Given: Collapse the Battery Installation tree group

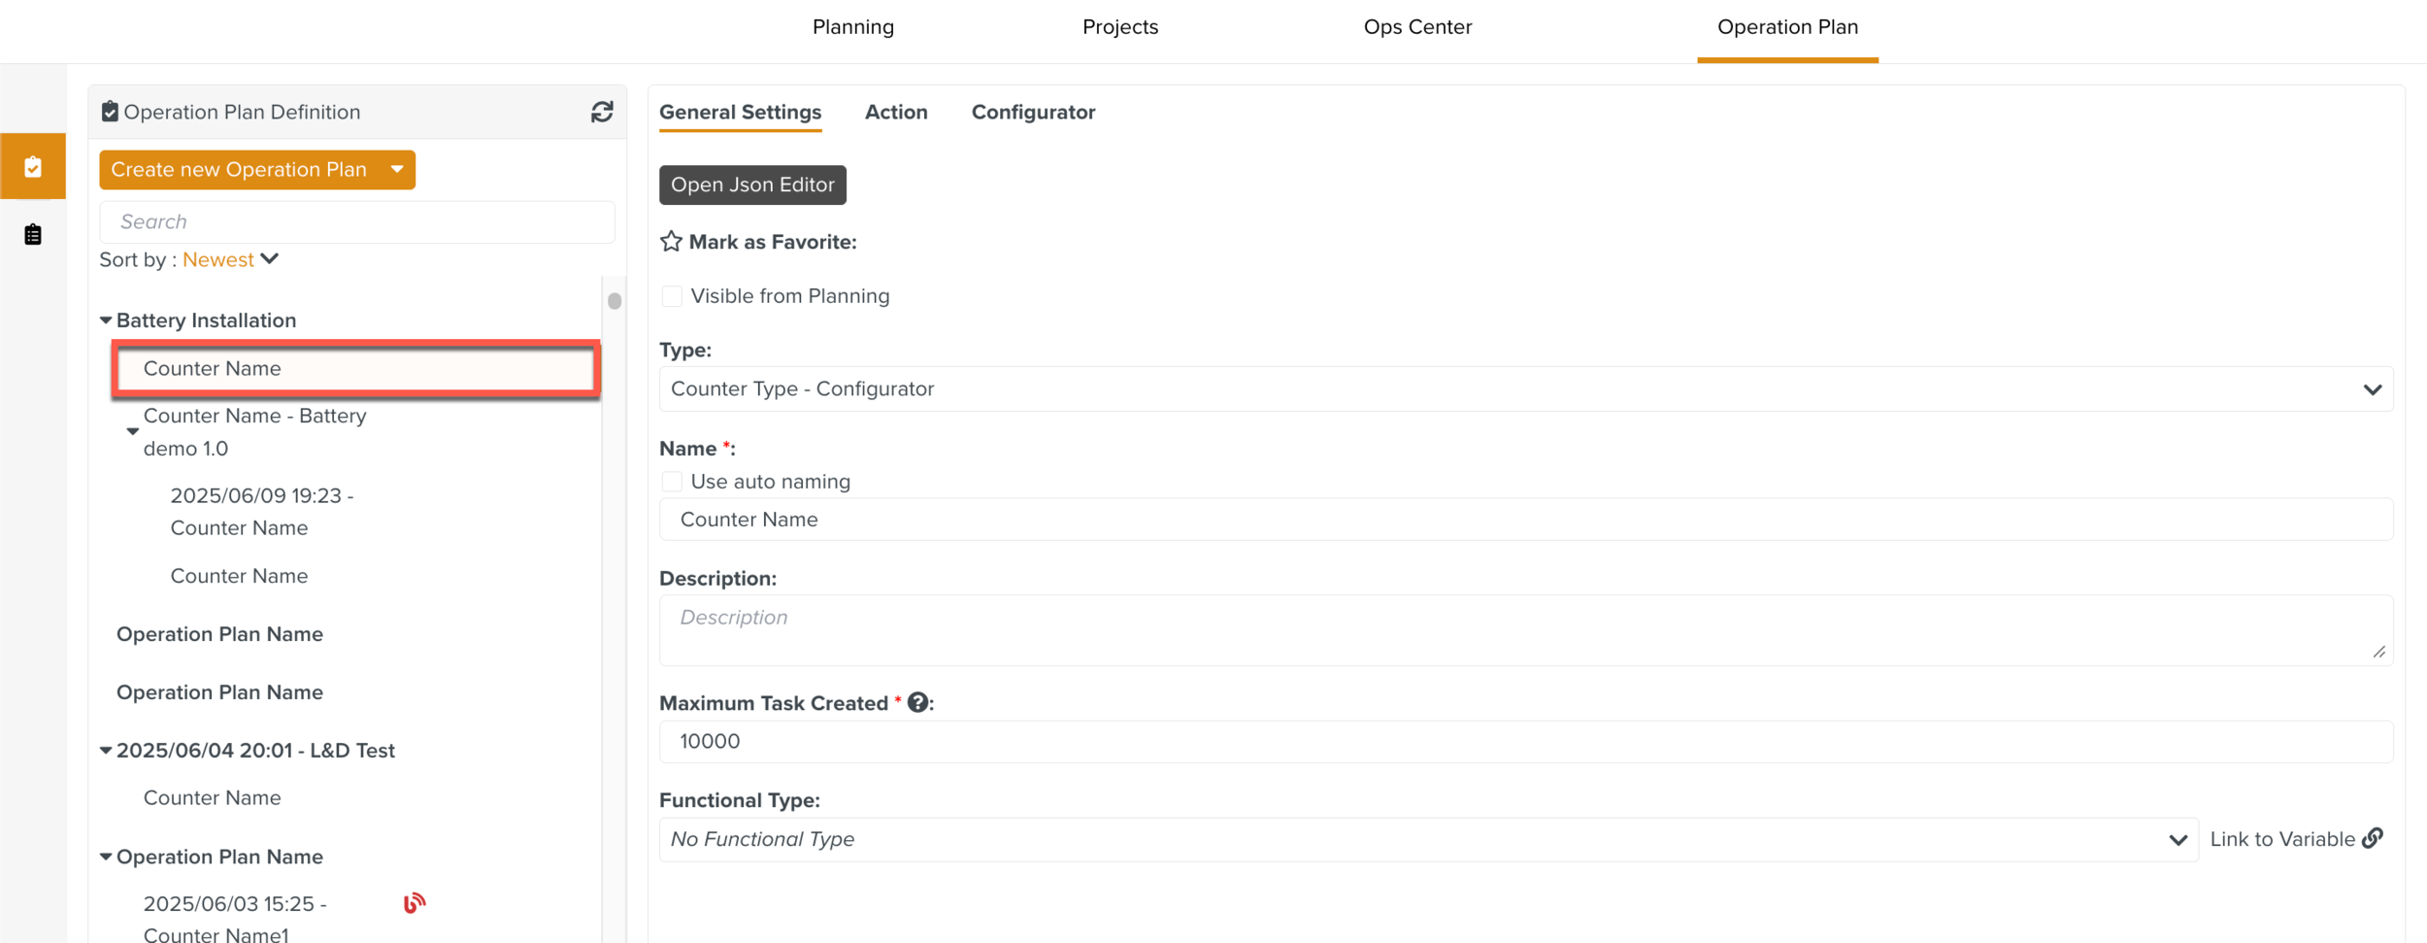Looking at the screenshot, I should [x=106, y=320].
